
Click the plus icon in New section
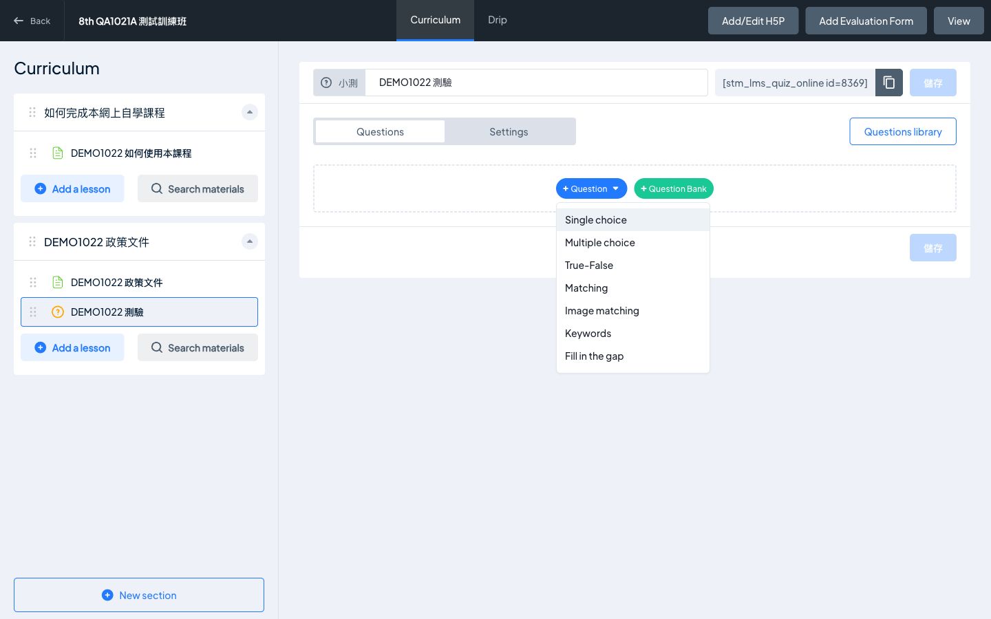click(107, 595)
